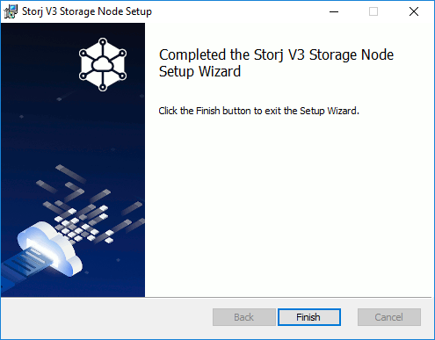The height and width of the screenshot is (340, 435).
Task: Click the disabled maximize window button
Action: (x=373, y=11)
